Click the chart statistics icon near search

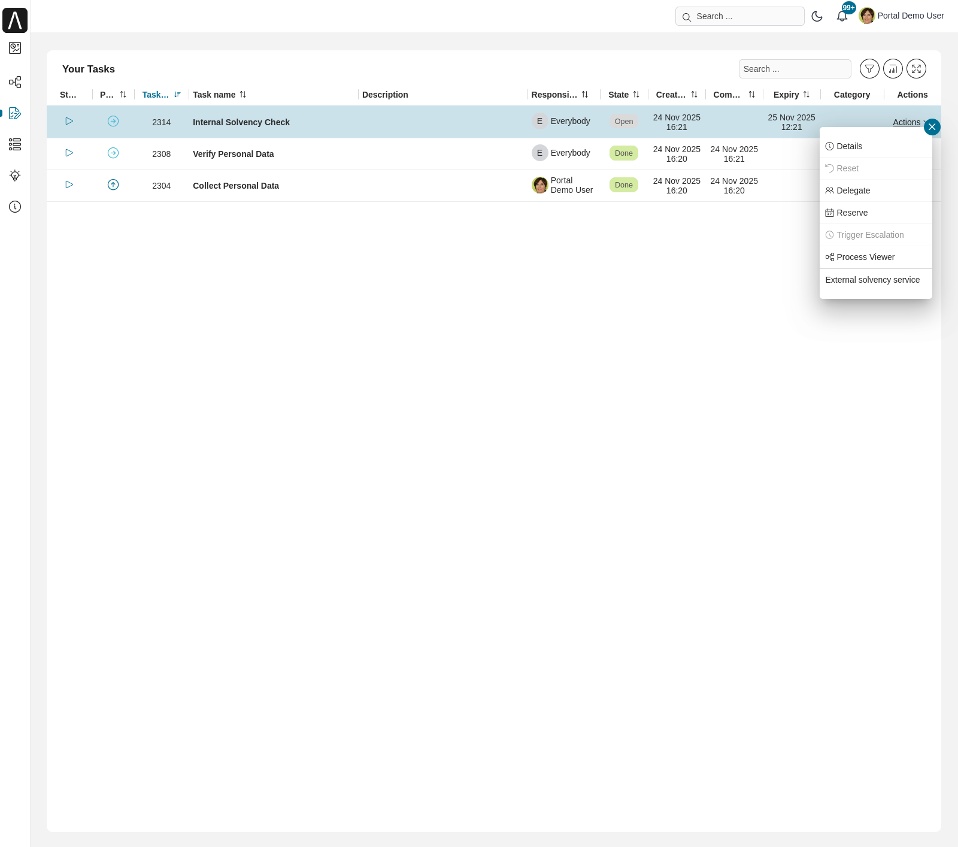tap(893, 68)
